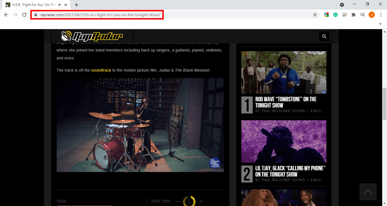
Task: Open the Lil Tjay purple concert thumbnail
Action: click(284, 141)
